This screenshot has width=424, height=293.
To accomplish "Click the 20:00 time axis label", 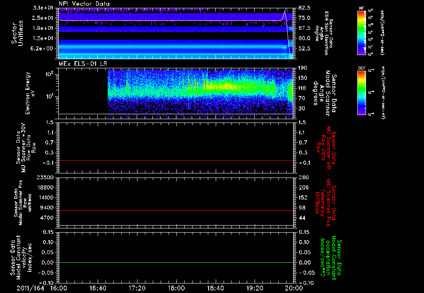I will [x=294, y=288].
